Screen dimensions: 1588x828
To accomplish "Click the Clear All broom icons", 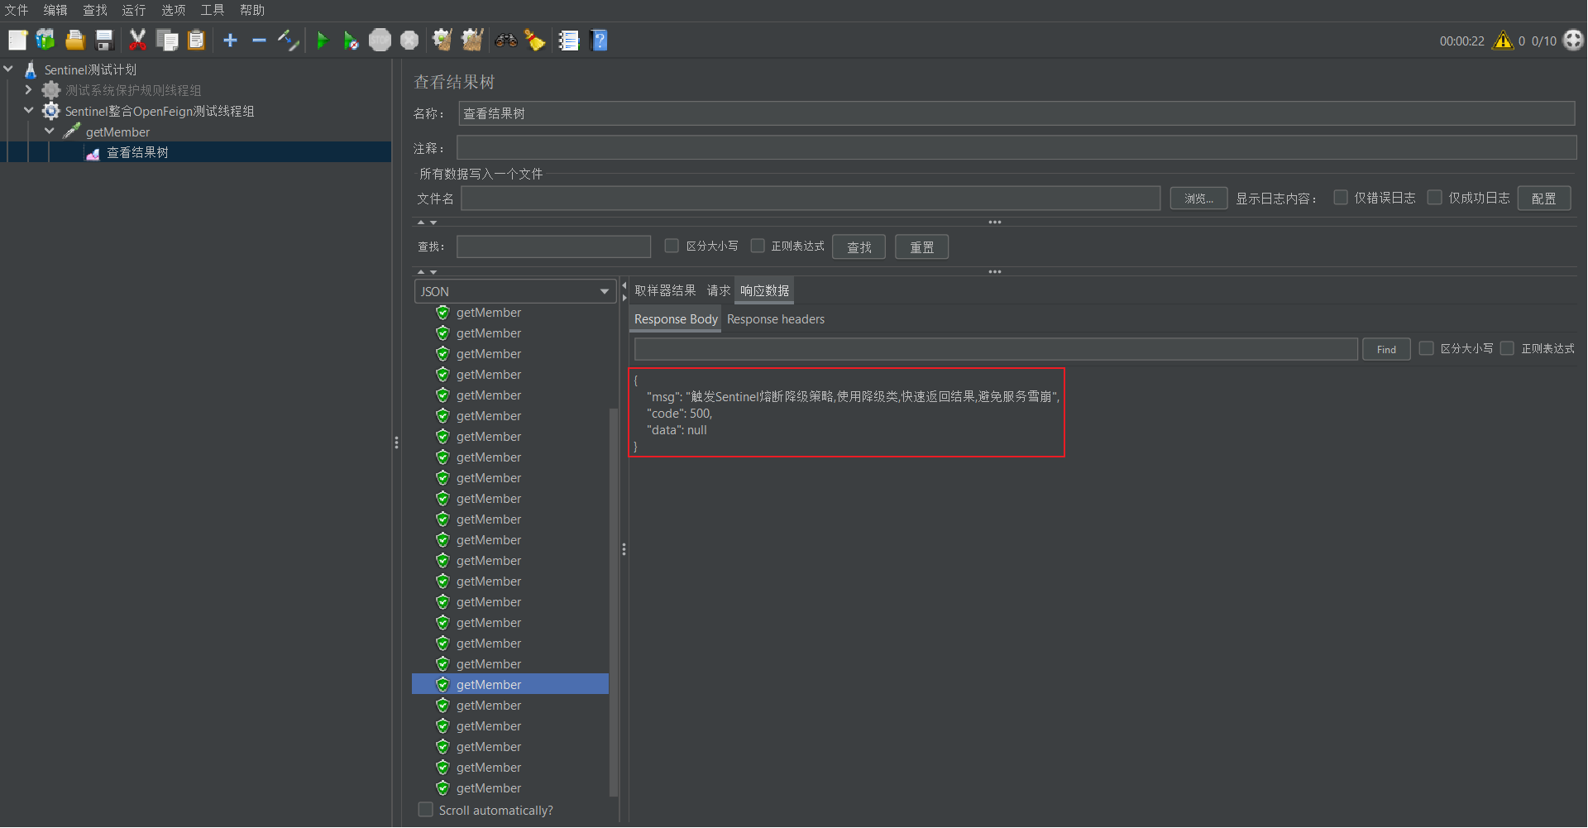I will tap(472, 40).
